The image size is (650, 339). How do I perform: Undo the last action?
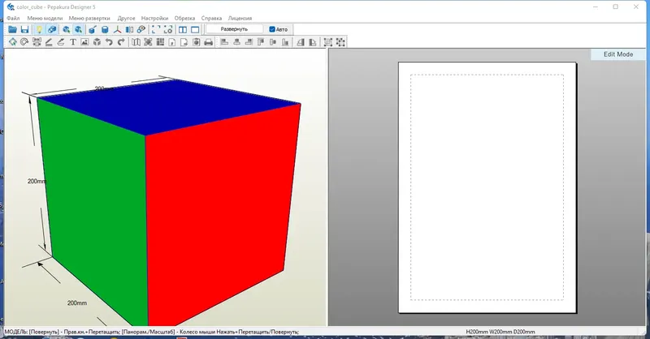point(109,42)
